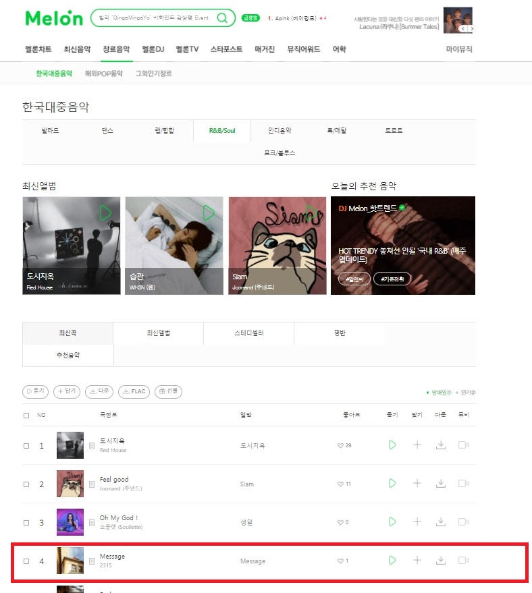This screenshot has height=593, width=532.
Task: Play the 도시지옥 track in row 1
Action: point(392,445)
